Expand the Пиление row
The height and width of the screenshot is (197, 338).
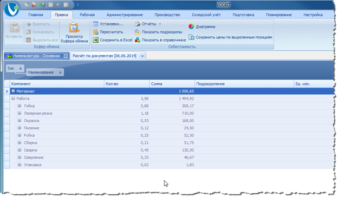tap(19, 128)
